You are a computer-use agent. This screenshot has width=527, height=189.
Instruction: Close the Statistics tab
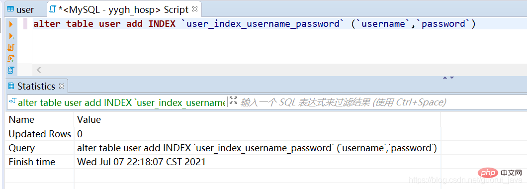pos(62,86)
